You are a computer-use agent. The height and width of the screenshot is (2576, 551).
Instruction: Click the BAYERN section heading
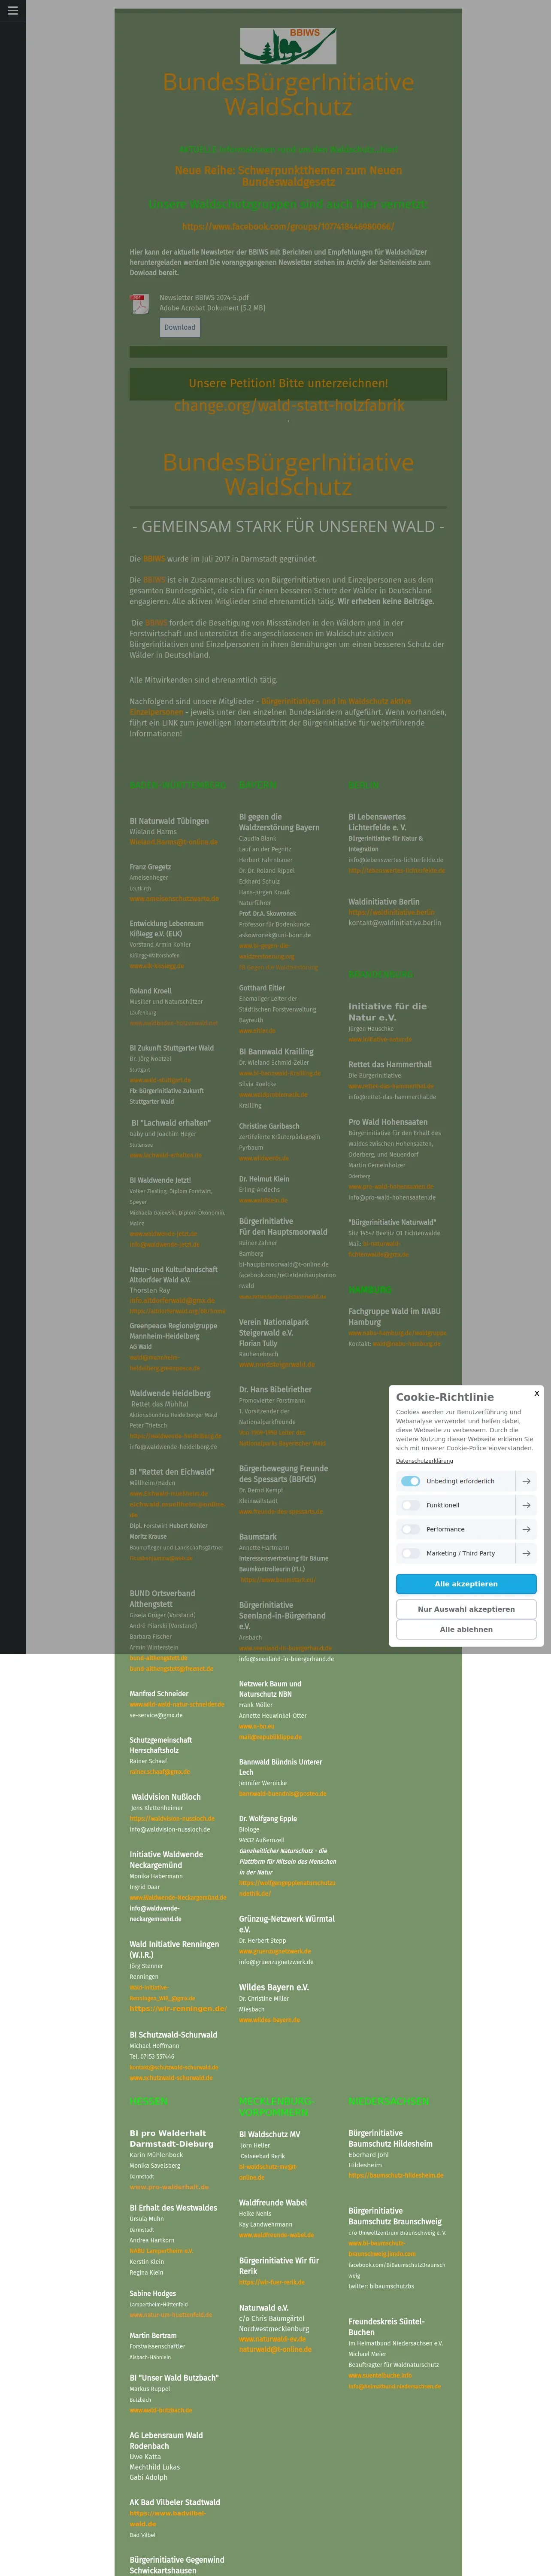pos(258,785)
